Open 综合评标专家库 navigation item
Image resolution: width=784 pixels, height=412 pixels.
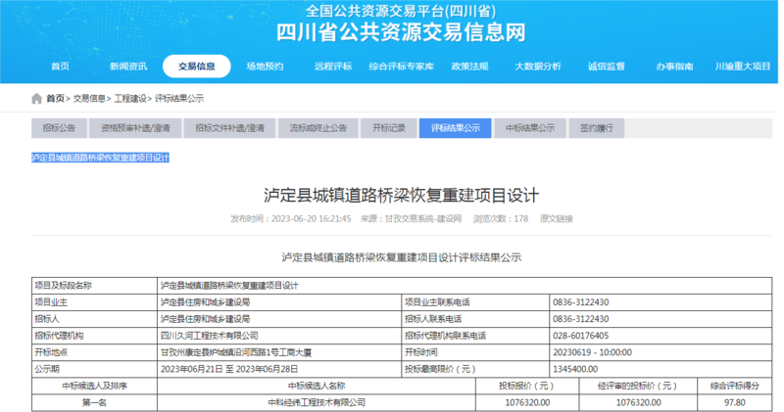click(x=402, y=67)
